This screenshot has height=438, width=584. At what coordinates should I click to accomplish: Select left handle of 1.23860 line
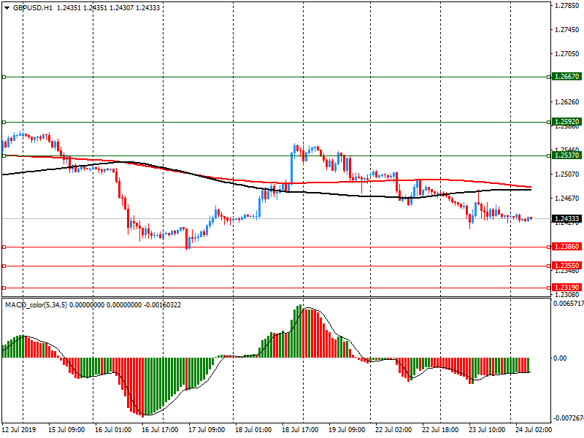click(x=4, y=247)
